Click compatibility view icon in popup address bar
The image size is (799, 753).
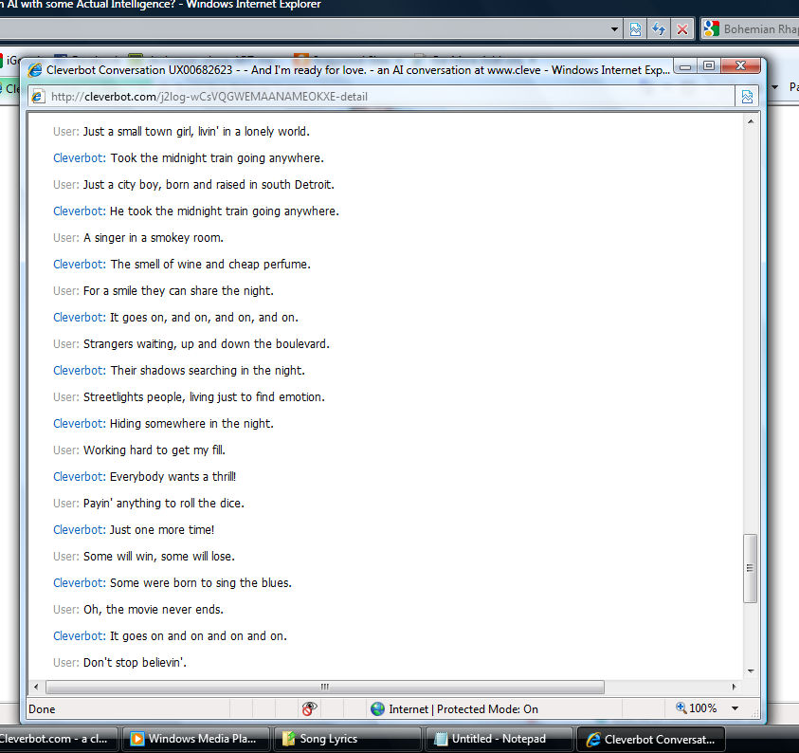coord(747,97)
